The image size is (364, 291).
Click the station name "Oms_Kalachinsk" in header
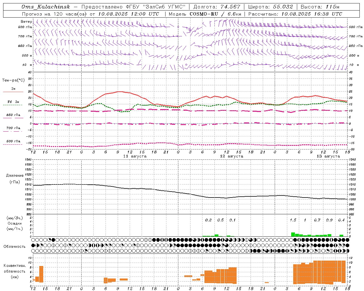pyautogui.click(x=46, y=7)
